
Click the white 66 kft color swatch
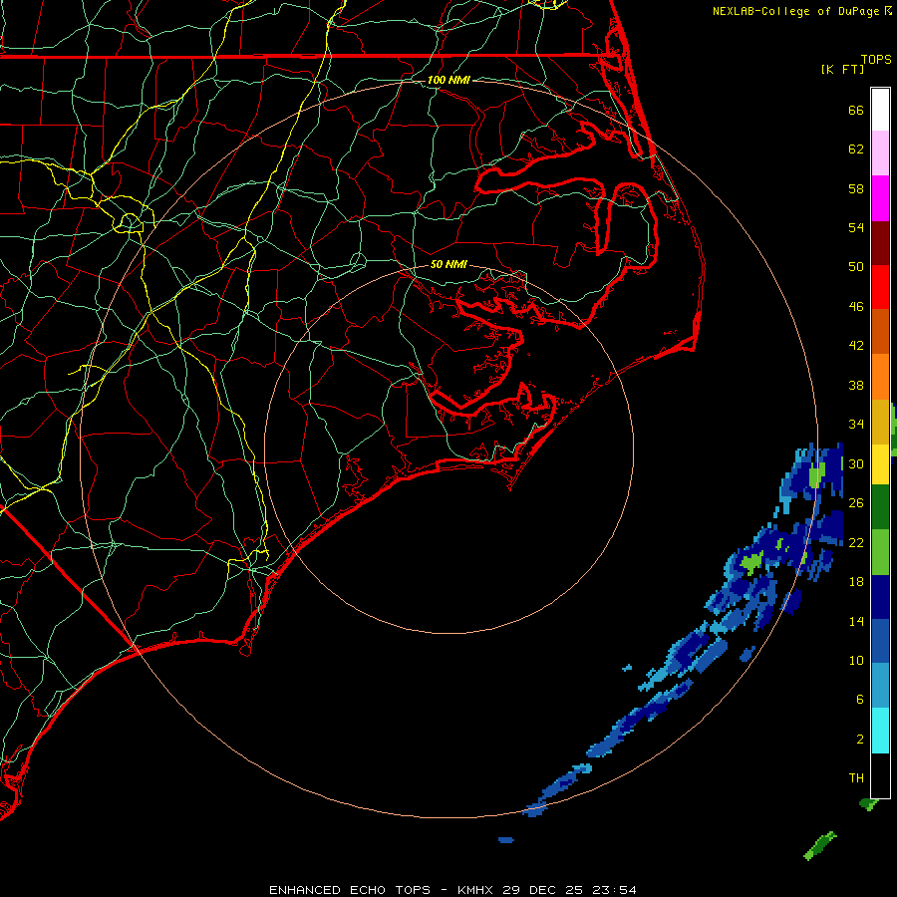point(880,110)
